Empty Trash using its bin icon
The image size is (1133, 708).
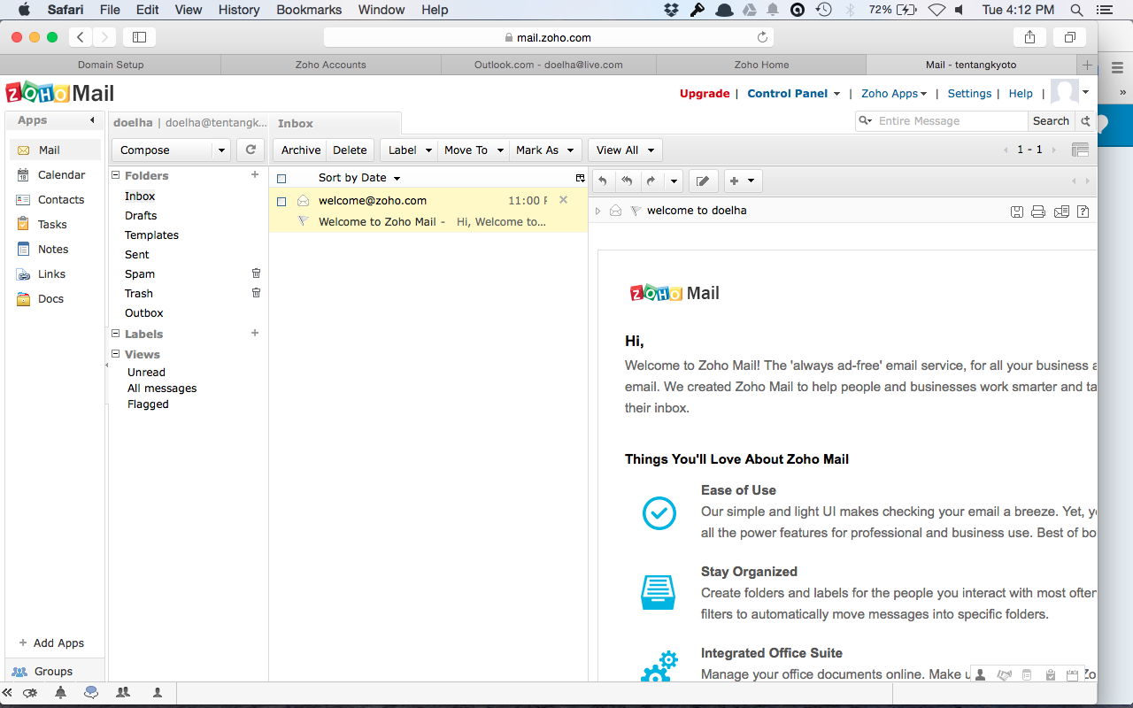coord(256,293)
